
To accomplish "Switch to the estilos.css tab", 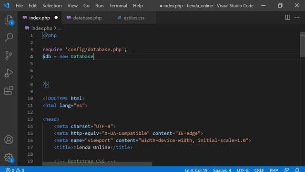I will pyautogui.click(x=134, y=18).
